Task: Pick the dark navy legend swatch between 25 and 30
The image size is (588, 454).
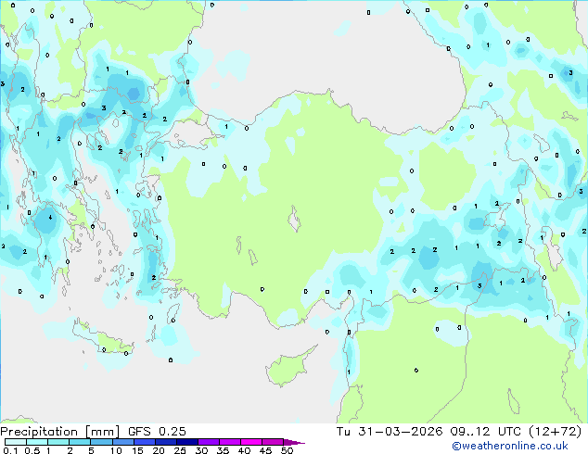Action: pos(187,442)
